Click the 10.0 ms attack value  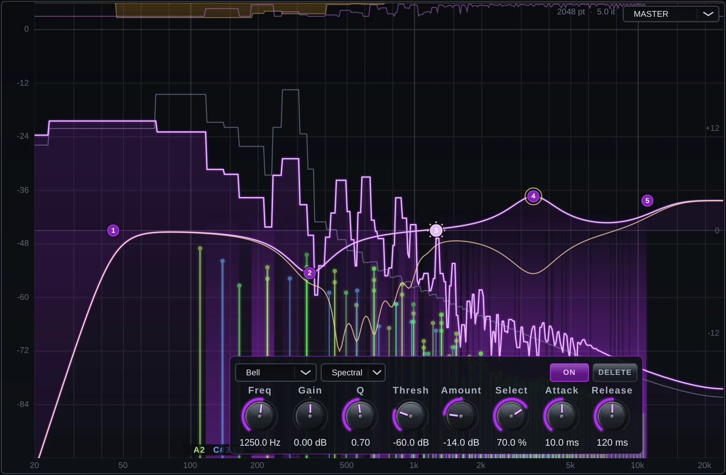562,442
